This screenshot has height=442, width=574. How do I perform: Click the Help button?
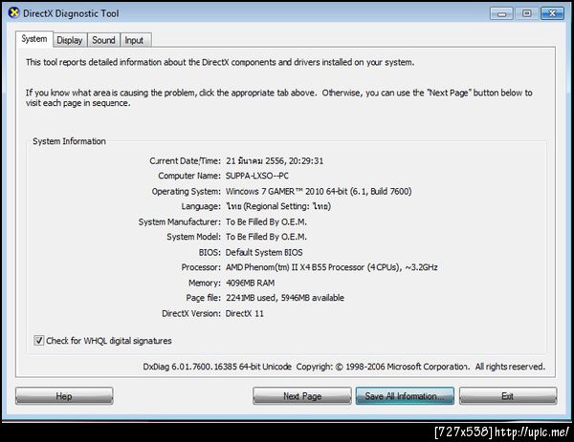point(64,396)
